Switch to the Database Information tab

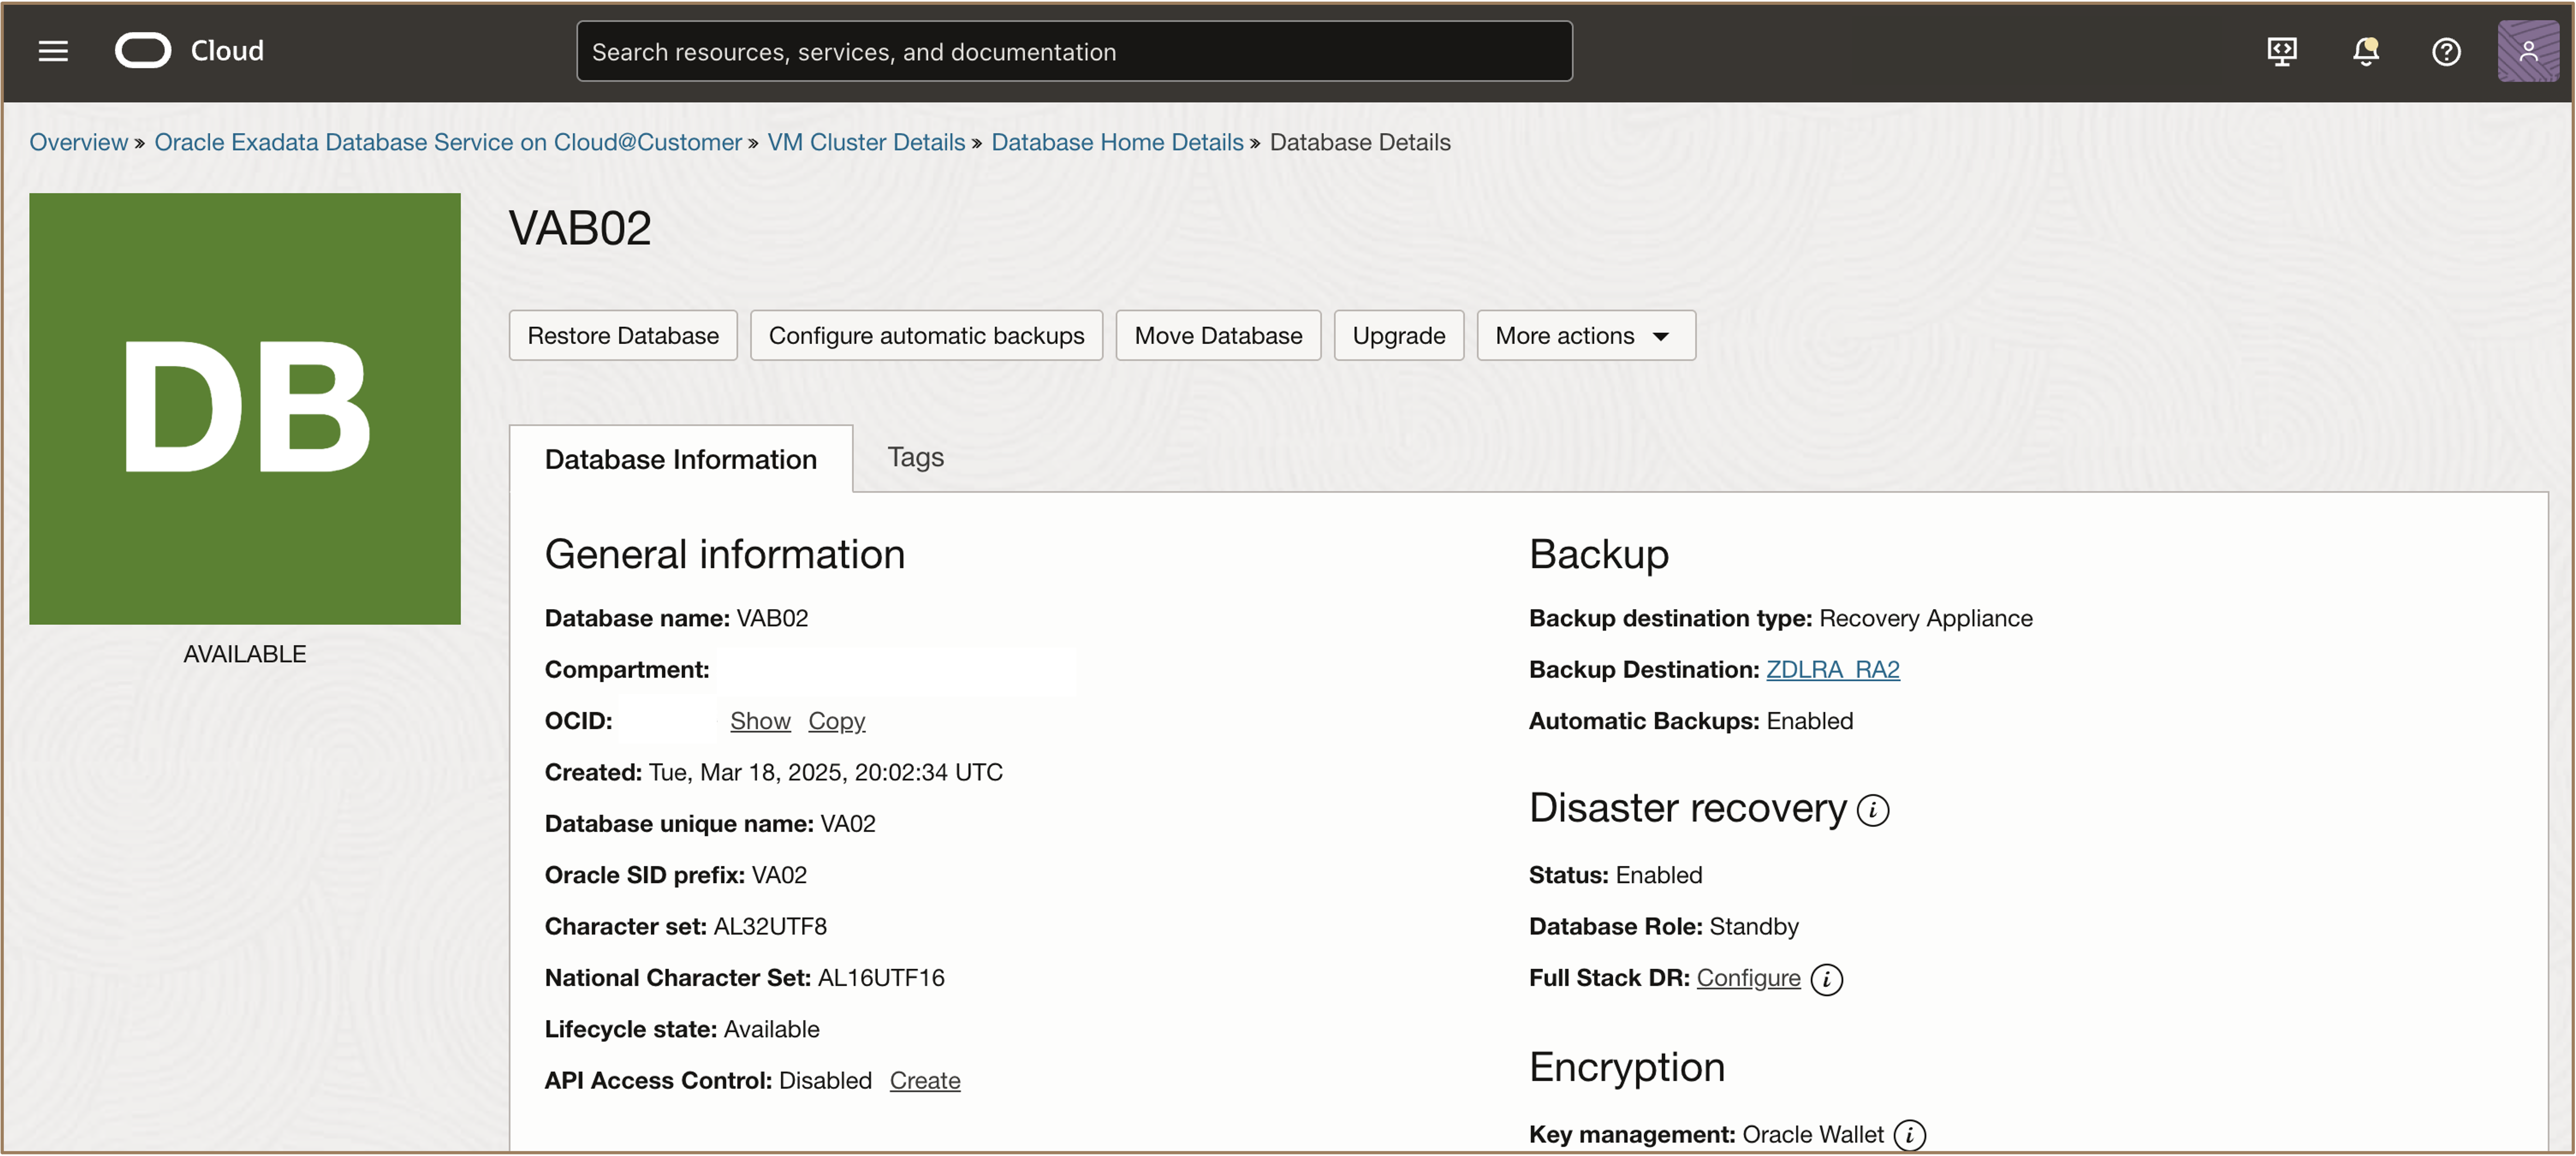tap(681, 459)
